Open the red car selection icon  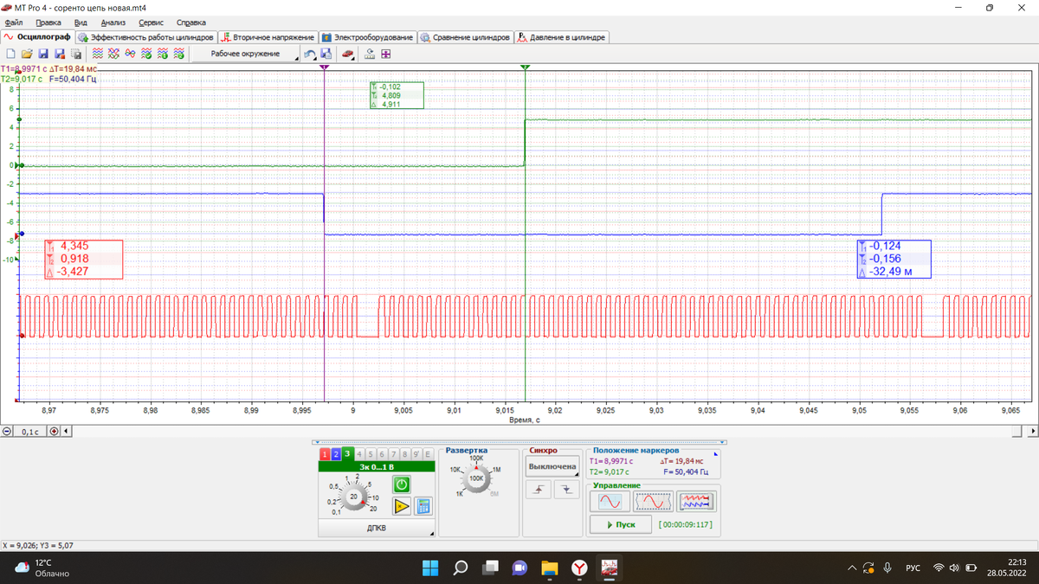(x=347, y=54)
